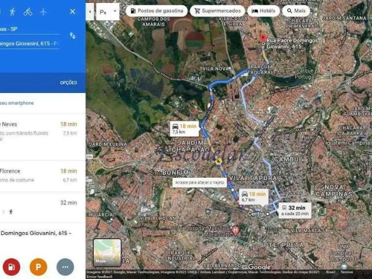Click the JARDIM CHAPADÃO neighborhood label
Screen dimensions: 372x279
click(191, 146)
